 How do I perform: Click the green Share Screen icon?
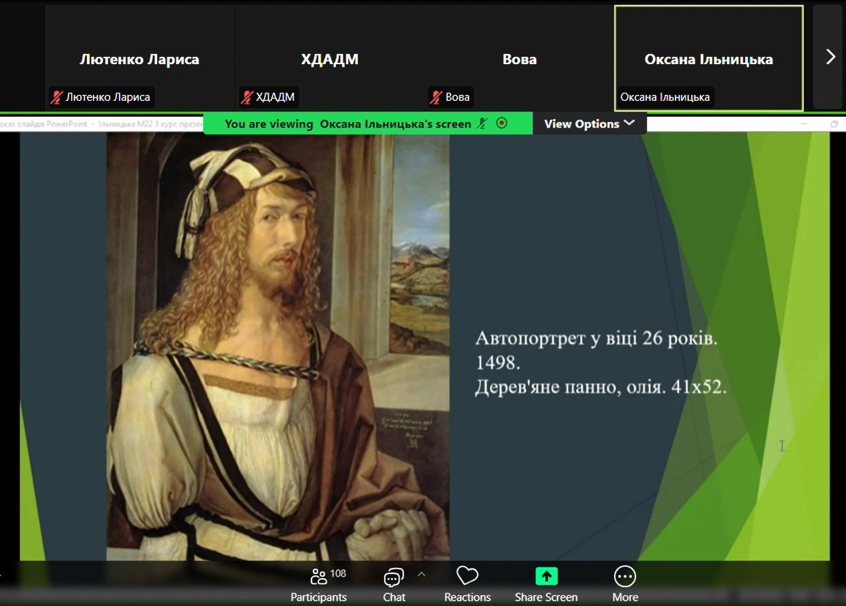(546, 576)
